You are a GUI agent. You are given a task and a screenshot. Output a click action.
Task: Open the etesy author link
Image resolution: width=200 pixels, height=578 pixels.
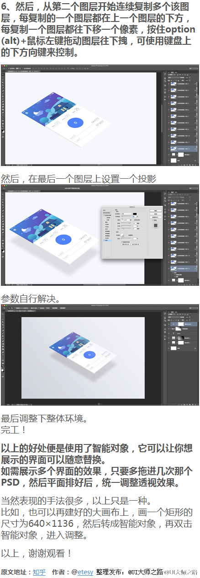[x=85, y=572]
